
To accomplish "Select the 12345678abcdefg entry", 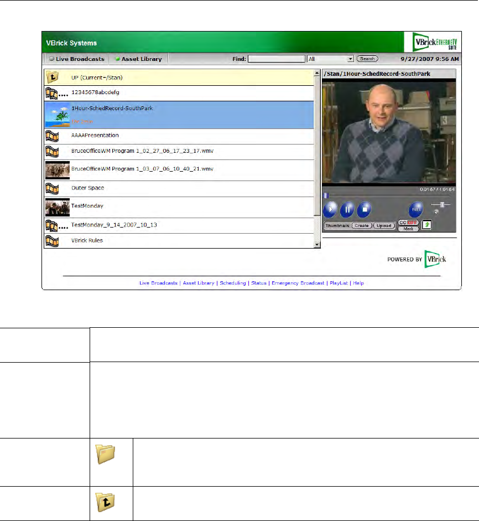I will pos(179,94).
